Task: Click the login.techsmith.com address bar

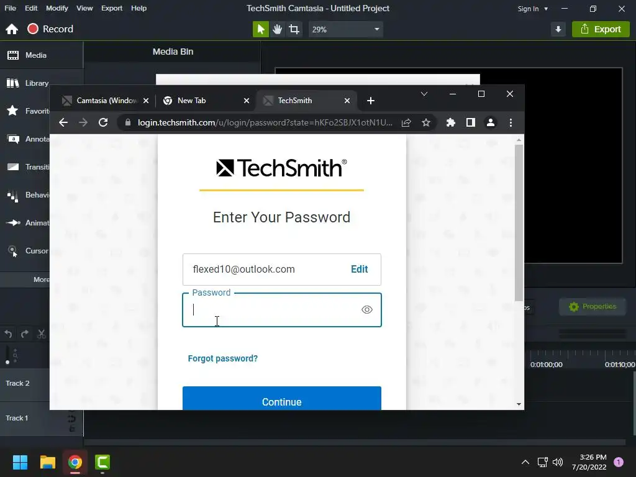Action: [x=265, y=122]
